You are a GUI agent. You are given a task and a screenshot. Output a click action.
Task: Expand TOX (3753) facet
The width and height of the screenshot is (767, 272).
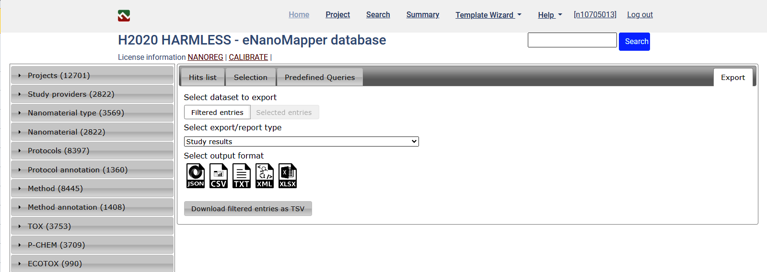coord(92,226)
